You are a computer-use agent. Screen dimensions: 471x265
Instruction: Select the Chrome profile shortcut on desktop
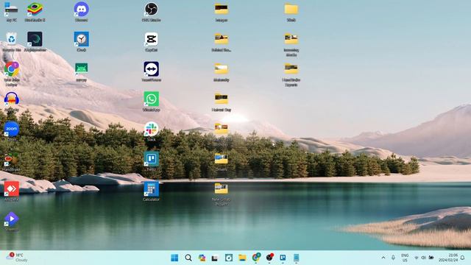(12, 74)
